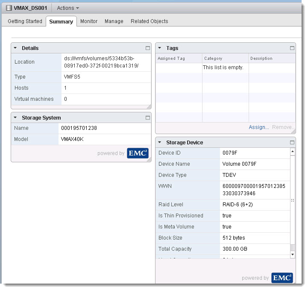Click the Storage System panel resize grip

point(149,160)
